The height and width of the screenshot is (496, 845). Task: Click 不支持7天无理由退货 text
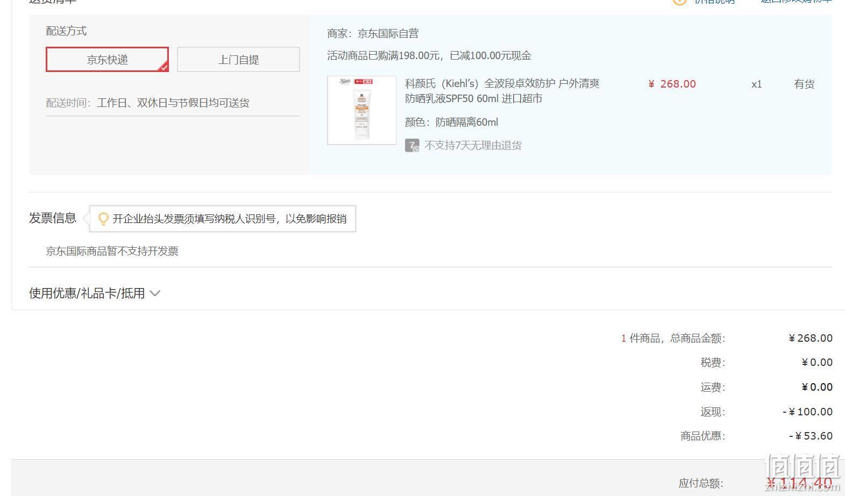click(473, 146)
